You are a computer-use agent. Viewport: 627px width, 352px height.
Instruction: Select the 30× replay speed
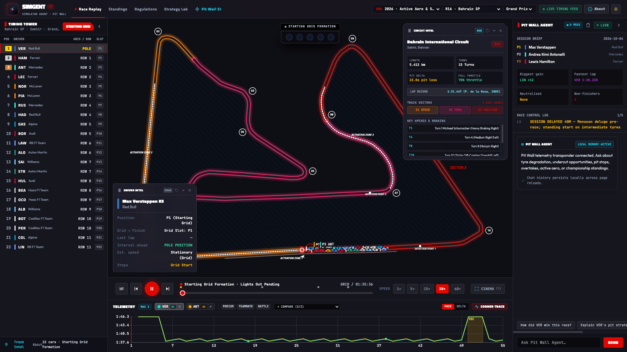click(x=442, y=289)
